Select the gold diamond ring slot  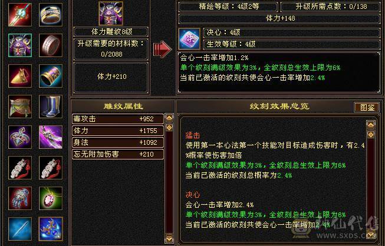(51, 15)
